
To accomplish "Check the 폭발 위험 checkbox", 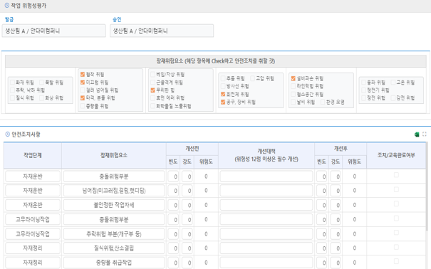I will click(x=42, y=83).
